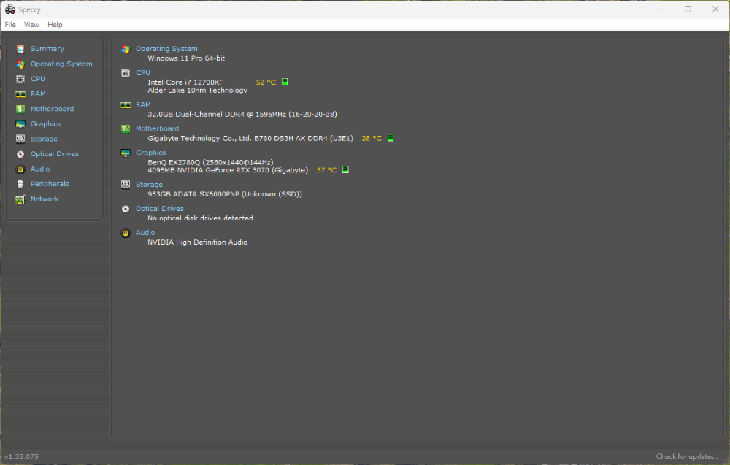This screenshot has height=465, width=730.
Task: Click the 28 °C motherboard temperature value
Action: click(372, 138)
